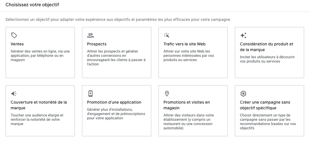Click the app installations description text
This screenshot has width=310, height=143.
[x=116, y=114]
